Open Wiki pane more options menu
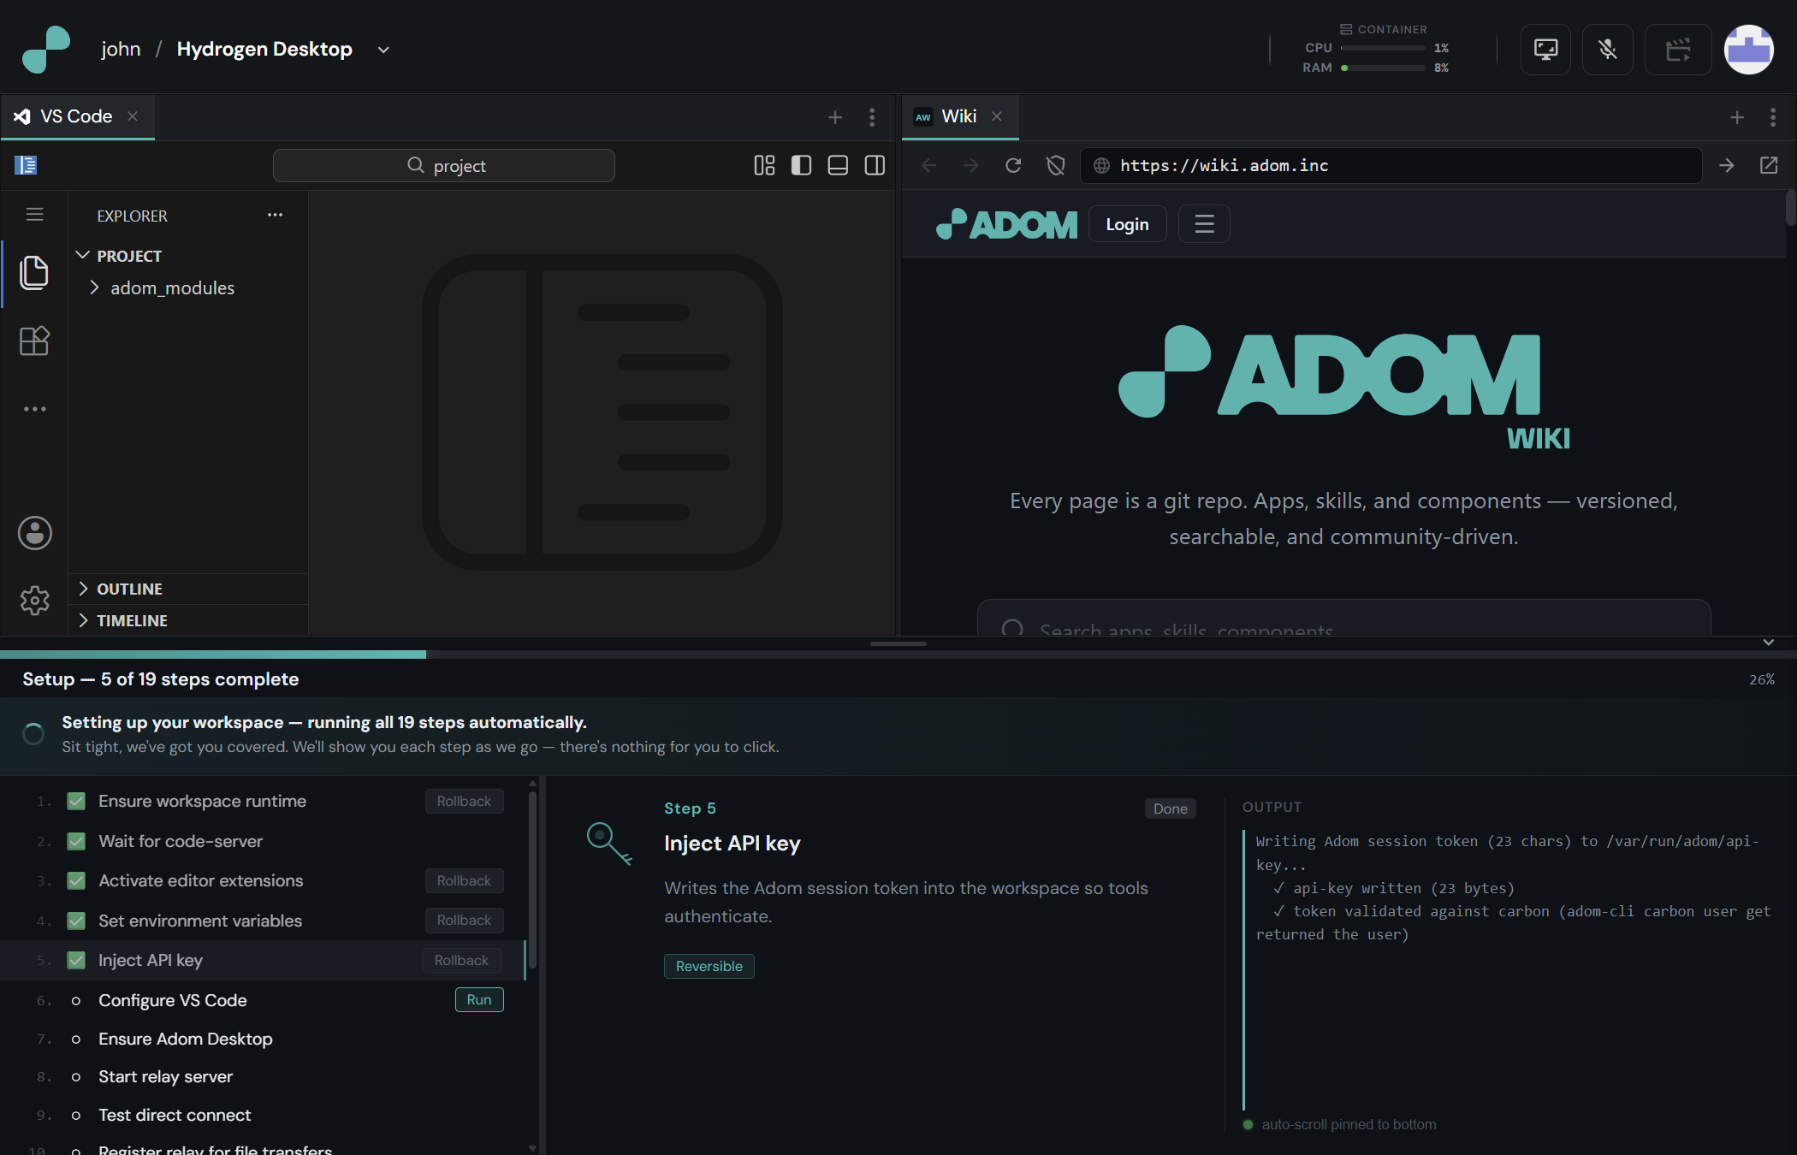 click(x=1773, y=117)
